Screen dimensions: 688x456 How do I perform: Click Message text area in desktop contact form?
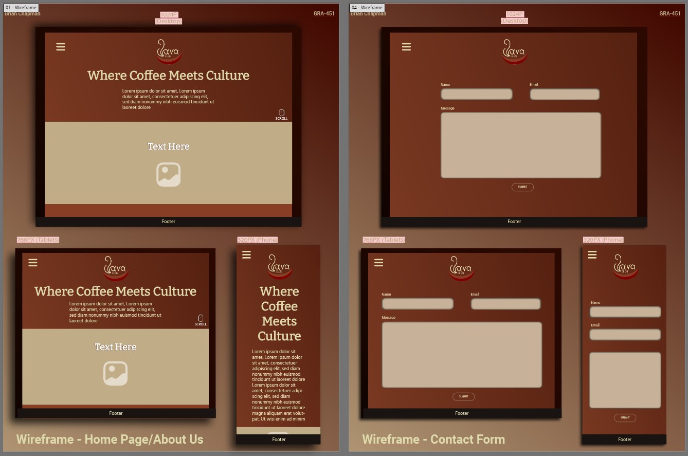tap(520, 145)
